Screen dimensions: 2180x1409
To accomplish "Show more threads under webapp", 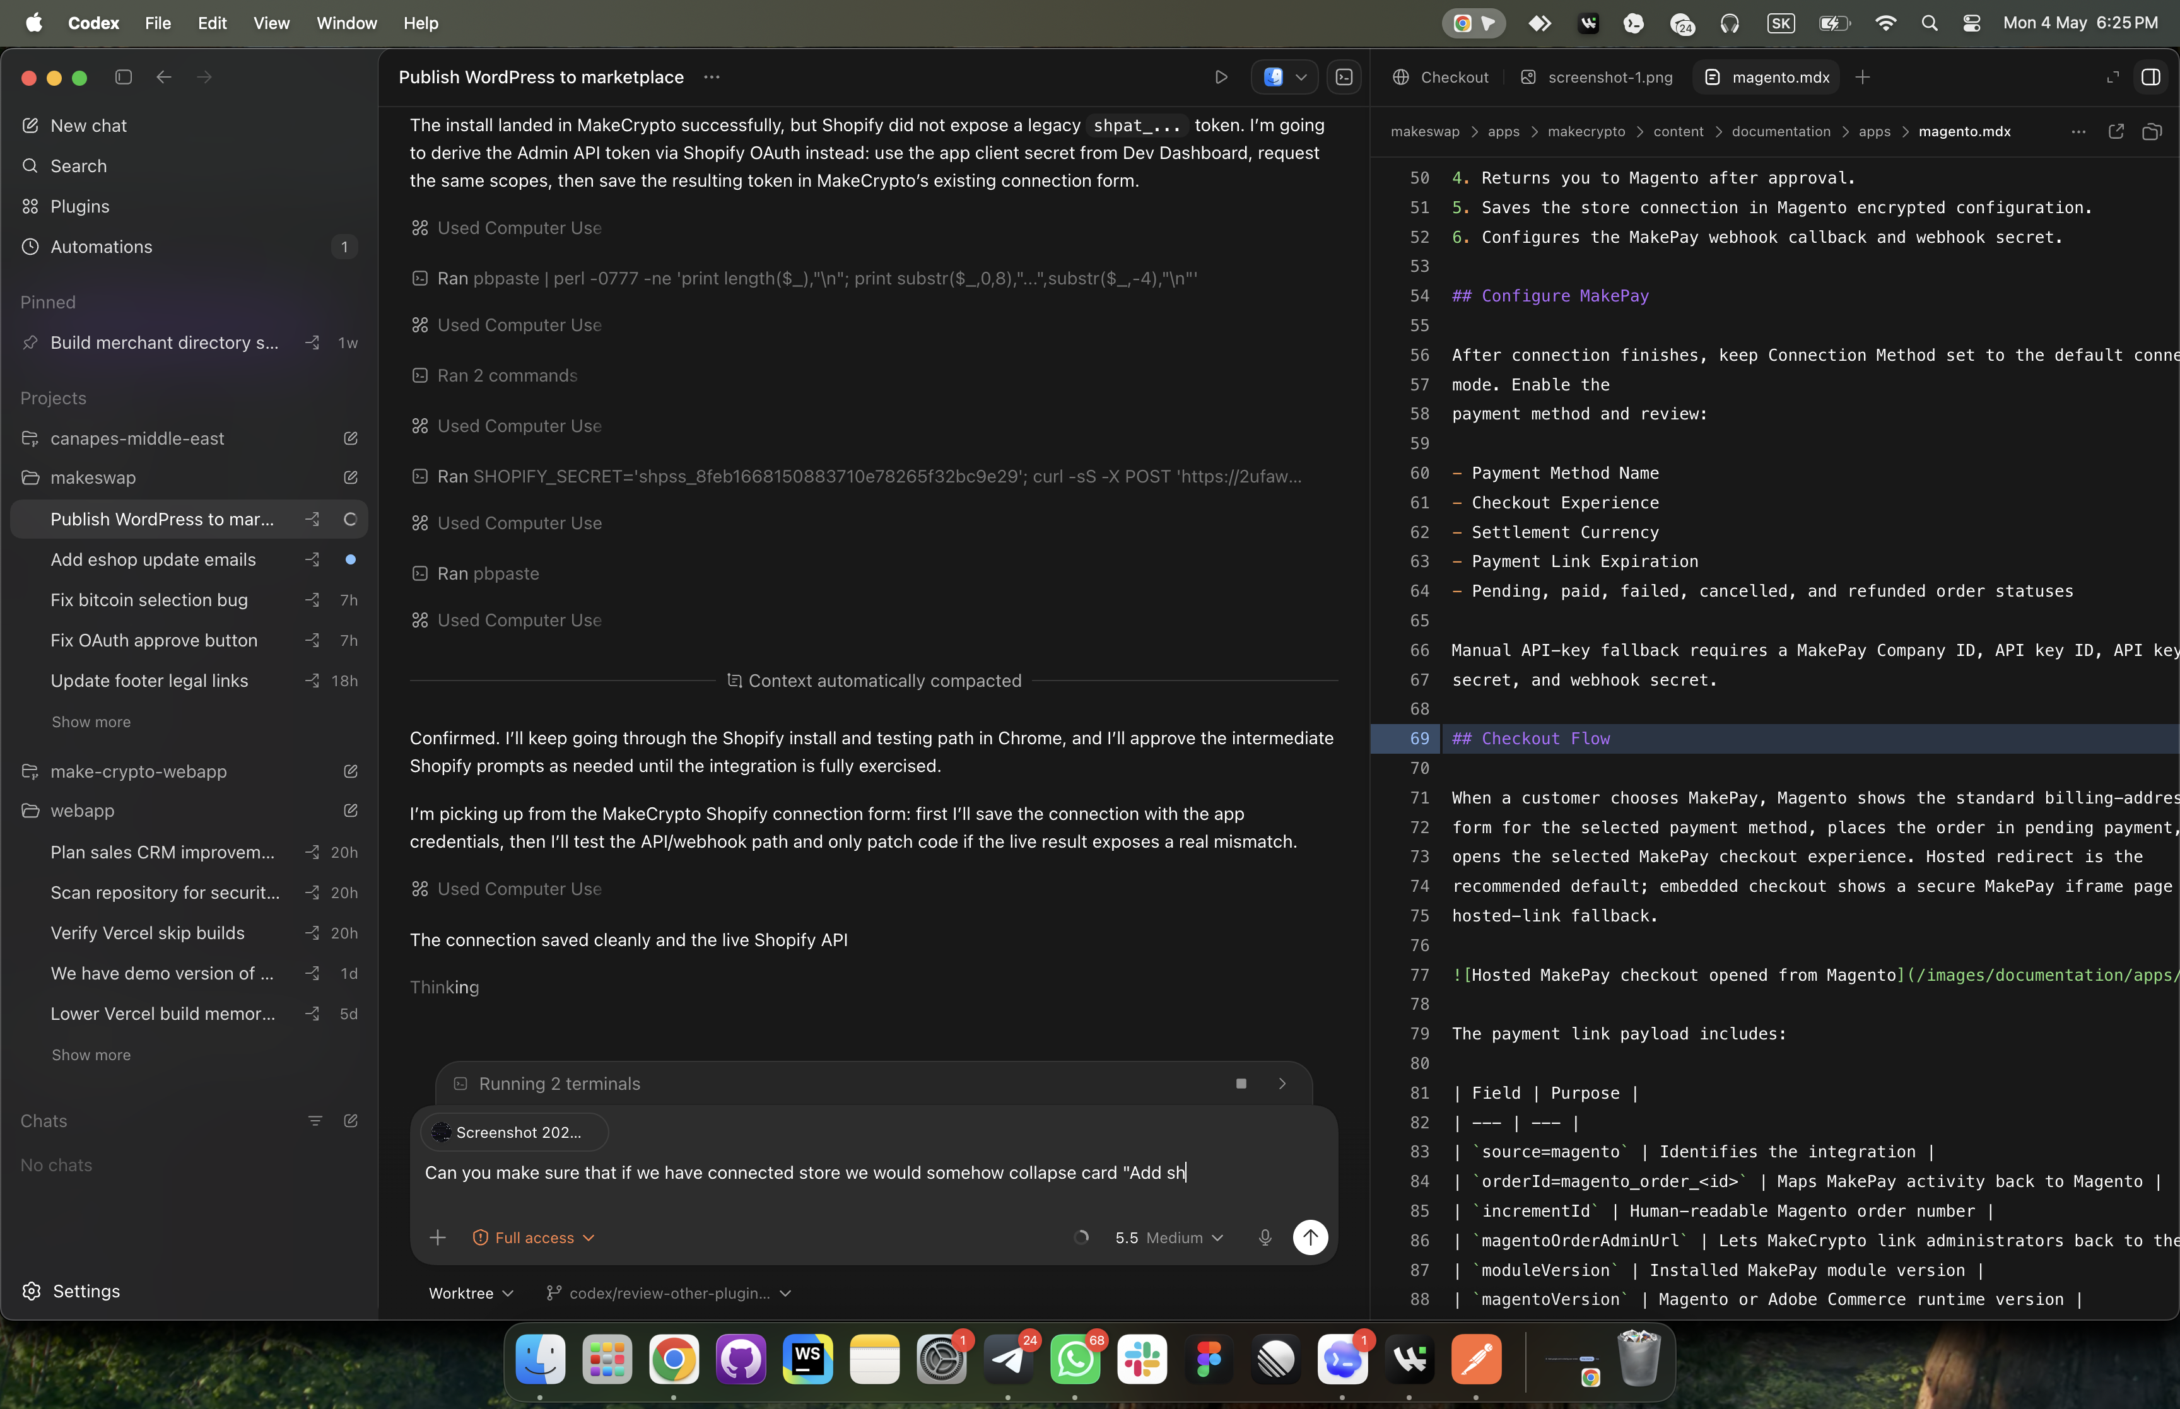I will click(x=91, y=1055).
